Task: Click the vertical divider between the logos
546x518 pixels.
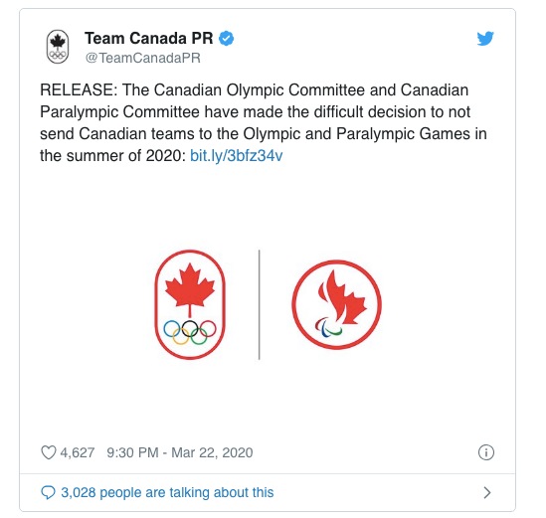Action: coord(259,304)
